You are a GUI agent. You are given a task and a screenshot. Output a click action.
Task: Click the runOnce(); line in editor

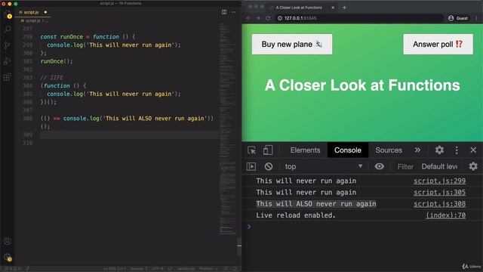[57, 61]
